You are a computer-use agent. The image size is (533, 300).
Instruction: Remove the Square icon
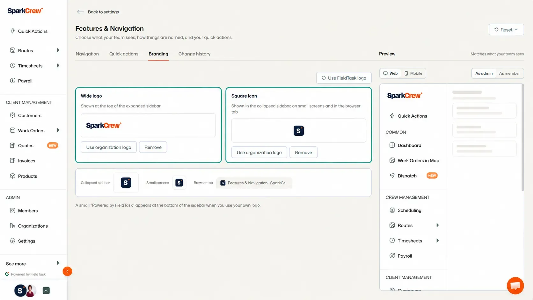(303, 152)
